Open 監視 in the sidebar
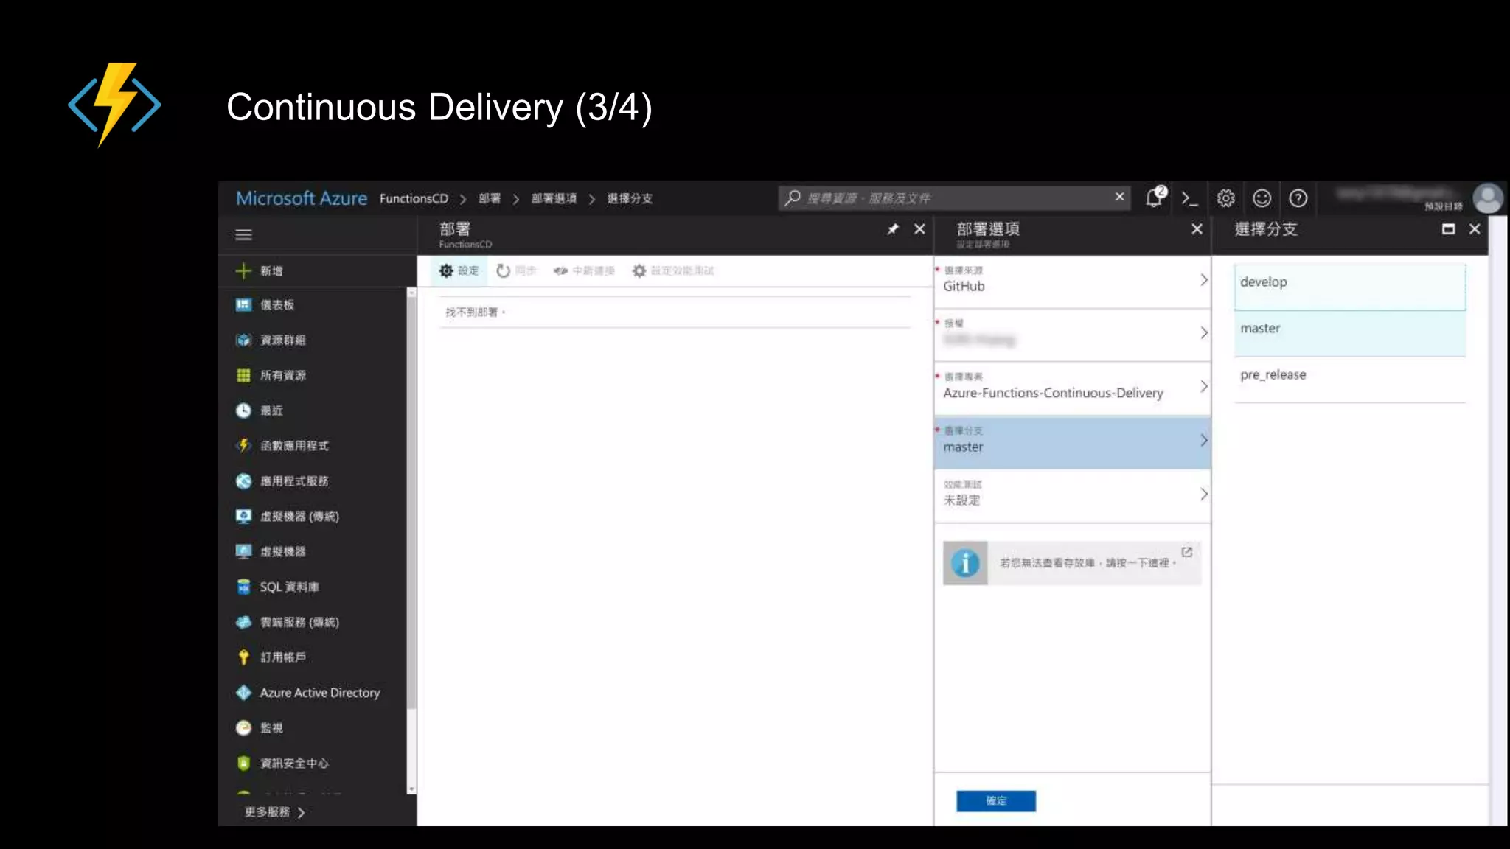This screenshot has height=849, width=1510. click(260, 728)
